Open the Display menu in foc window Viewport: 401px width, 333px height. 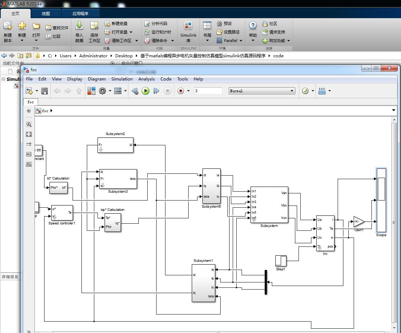75,79
